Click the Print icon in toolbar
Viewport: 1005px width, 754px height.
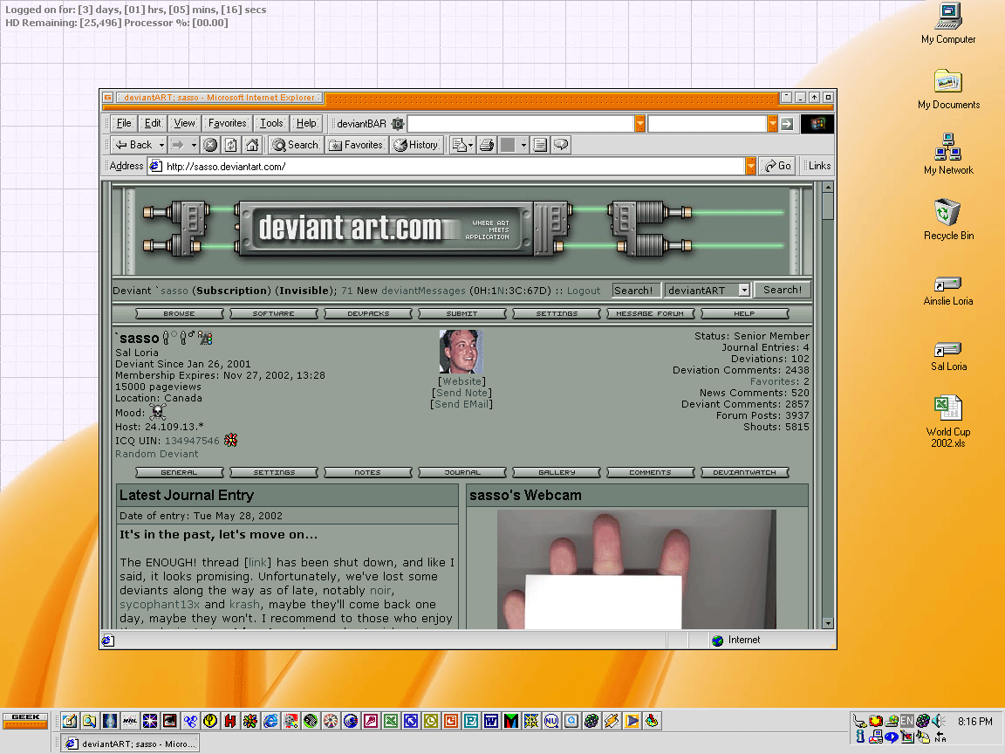click(x=487, y=145)
